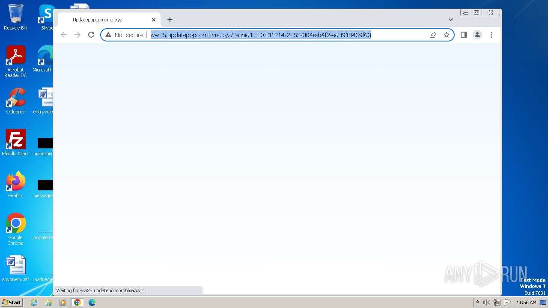The width and height of the screenshot is (548, 308).
Task: Open the manminim desktop file
Action: pyautogui.click(x=44, y=146)
